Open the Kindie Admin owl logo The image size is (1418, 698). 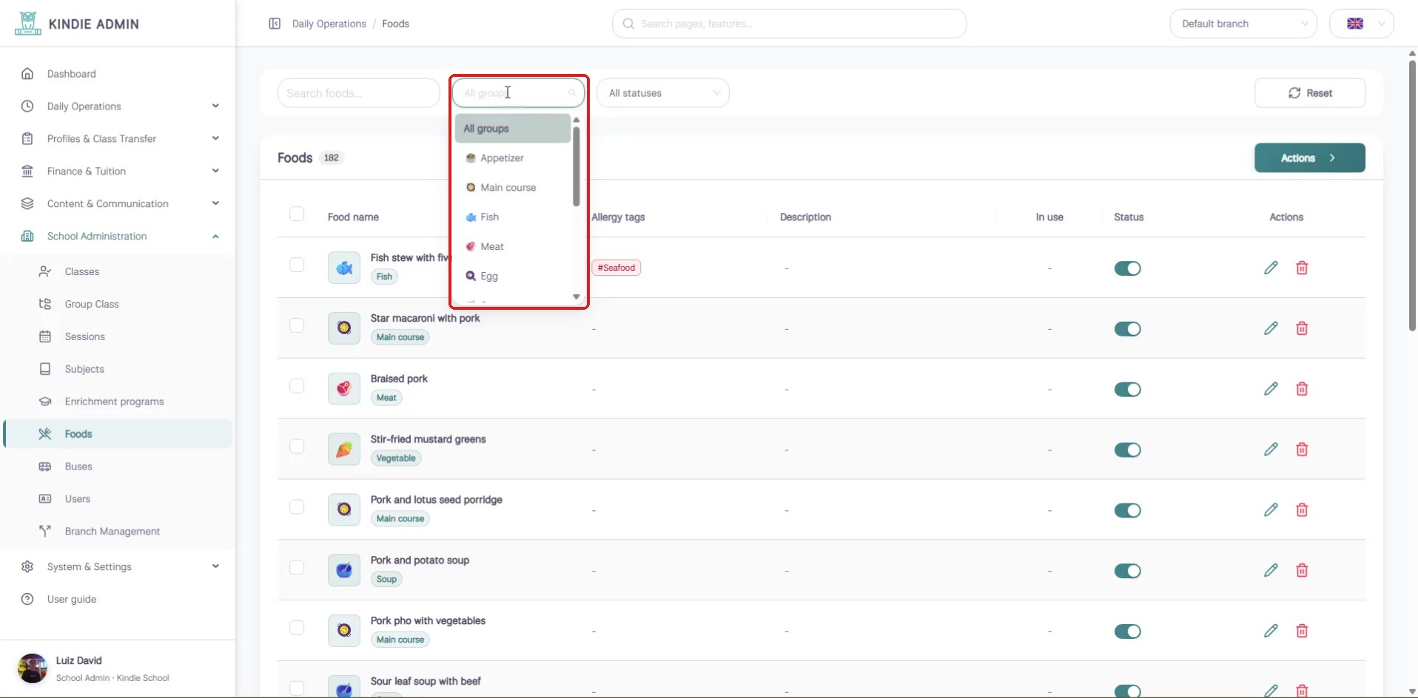(28, 24)
